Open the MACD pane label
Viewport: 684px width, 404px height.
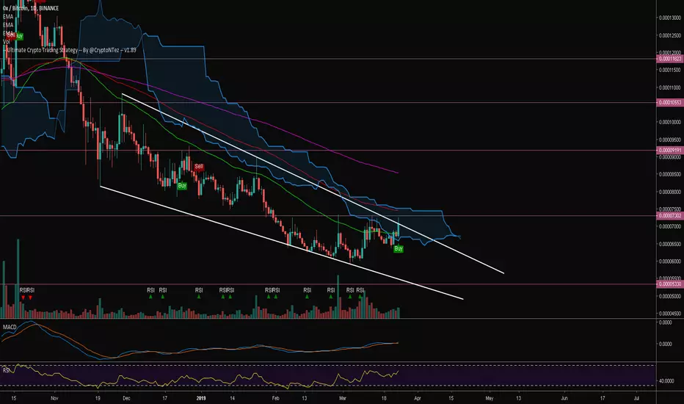point(10,327)
